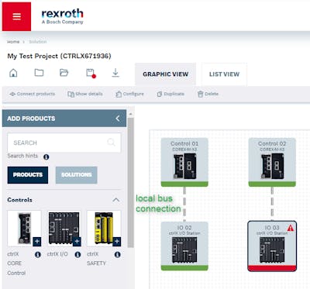Screen dimensions: 310x289
Task: Collapse the Controls section
Action: click(116, 200)
